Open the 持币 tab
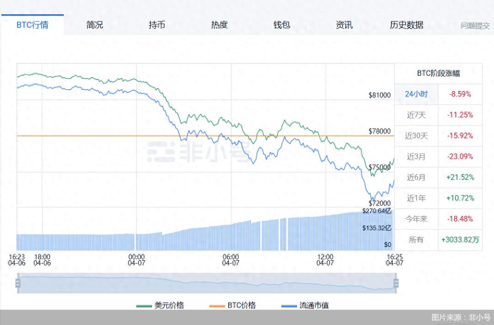494x325 pixels. 156,25
